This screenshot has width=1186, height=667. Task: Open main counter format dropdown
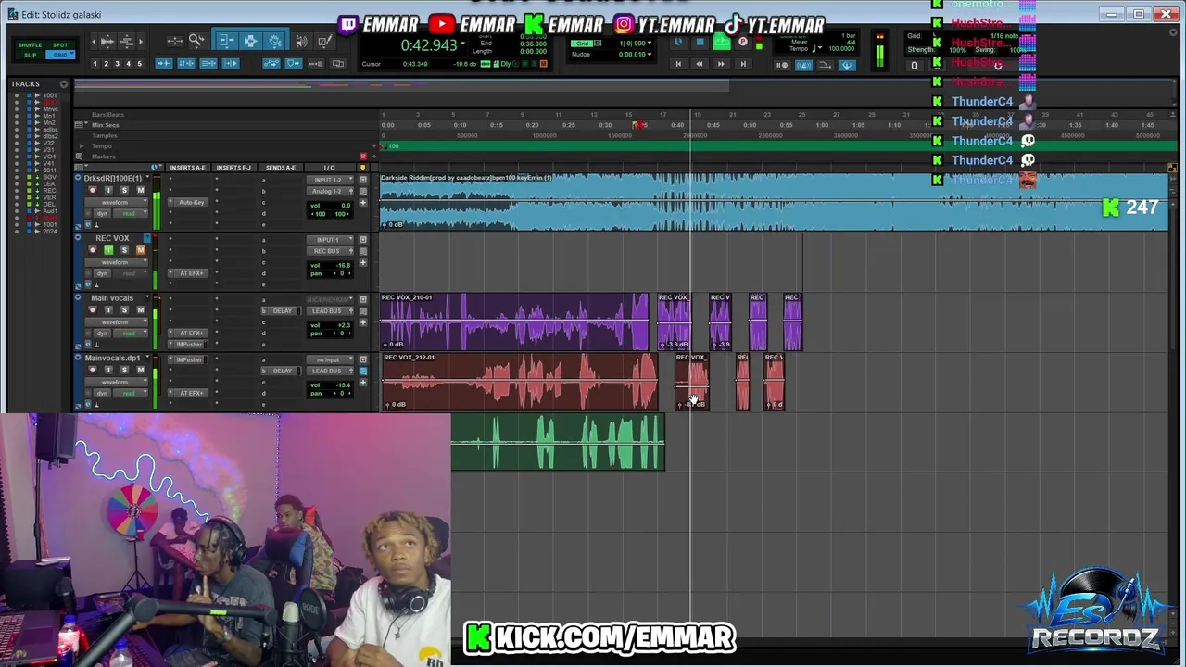click(x=462, y=44)
